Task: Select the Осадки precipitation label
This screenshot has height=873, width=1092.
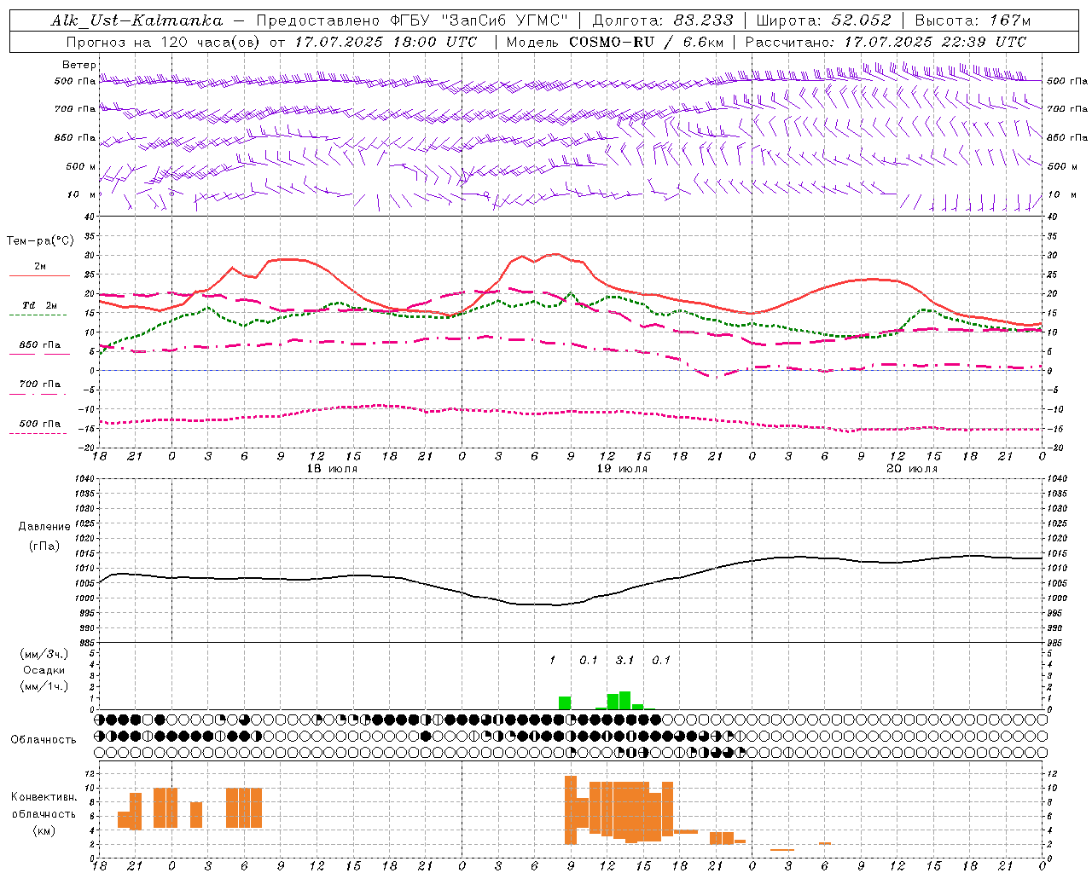Action: pyautogui.click(x=44, y=670)
